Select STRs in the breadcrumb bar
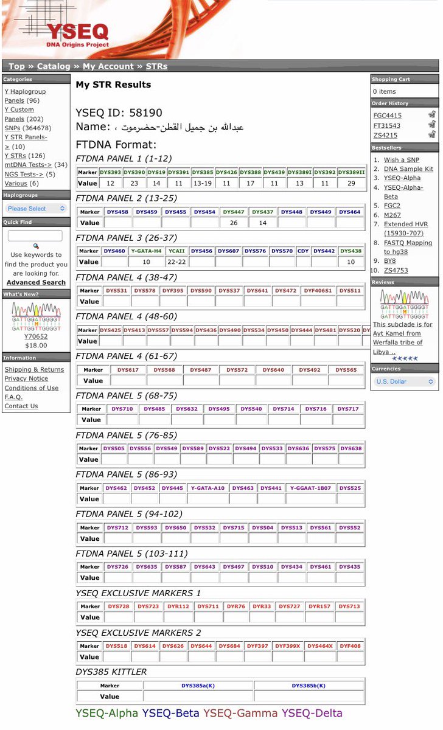443x730 pixels. pyautogui.click(x=156, y=66)
